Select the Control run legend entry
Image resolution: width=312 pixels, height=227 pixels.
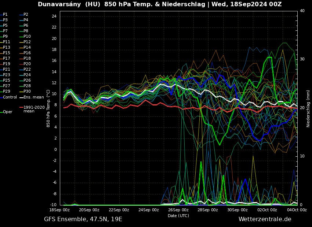[x=10, y=97]
